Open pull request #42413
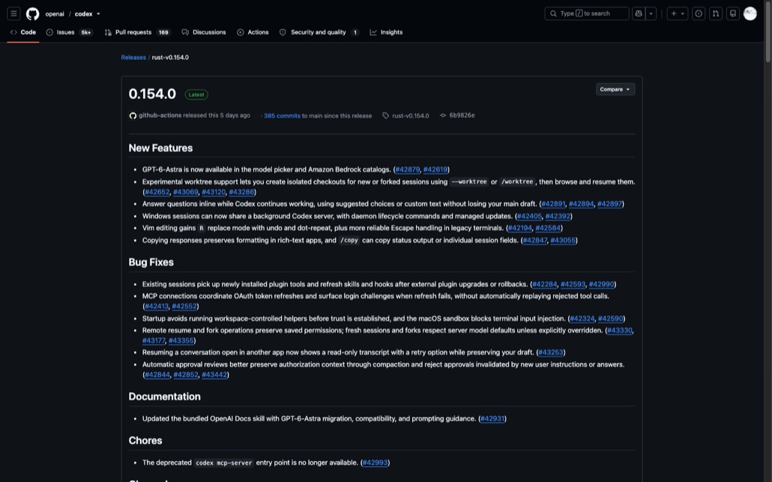Screen dimensions: 772x482 click(x=157, y=307)
